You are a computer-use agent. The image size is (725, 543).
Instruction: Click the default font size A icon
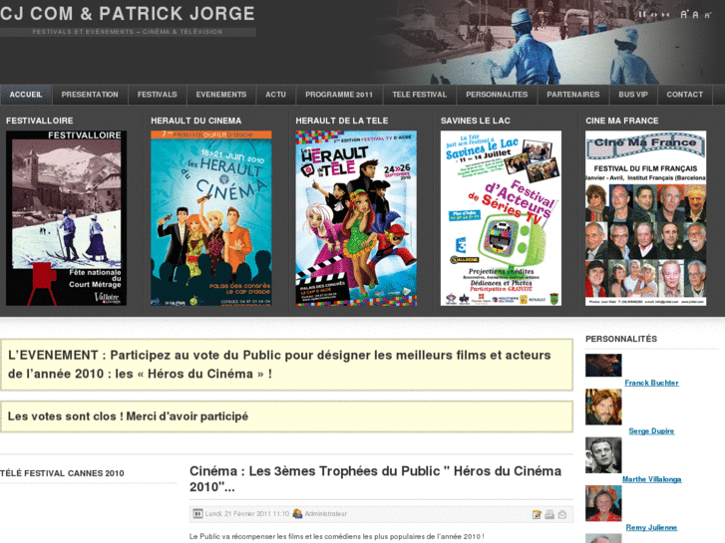(x=695, y=15)
